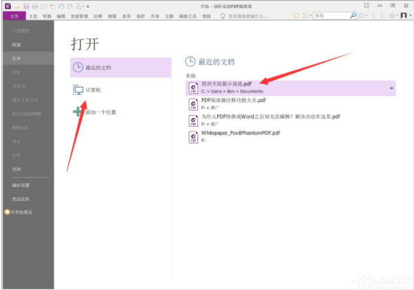The width and height of the screenshot is (414, 290).
Task: Select 导出 in the file sidebar
Action: [x=17, y=142]
